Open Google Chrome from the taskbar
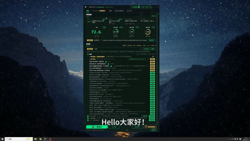This screenshot has height=141, width=250. [41, 139]
